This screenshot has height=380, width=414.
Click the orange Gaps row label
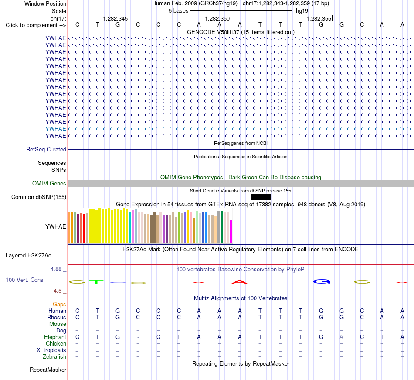pyautogui.click(x=59, y=305)
